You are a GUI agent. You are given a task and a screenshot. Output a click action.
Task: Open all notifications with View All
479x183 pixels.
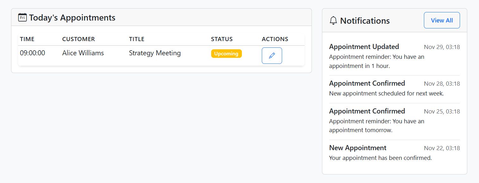[x=442, y=21]
